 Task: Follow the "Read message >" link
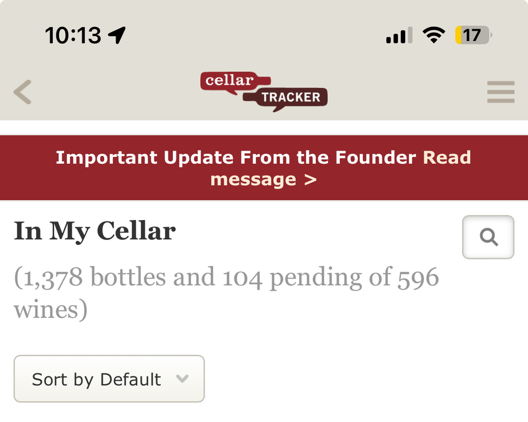[x=447, y=158]
